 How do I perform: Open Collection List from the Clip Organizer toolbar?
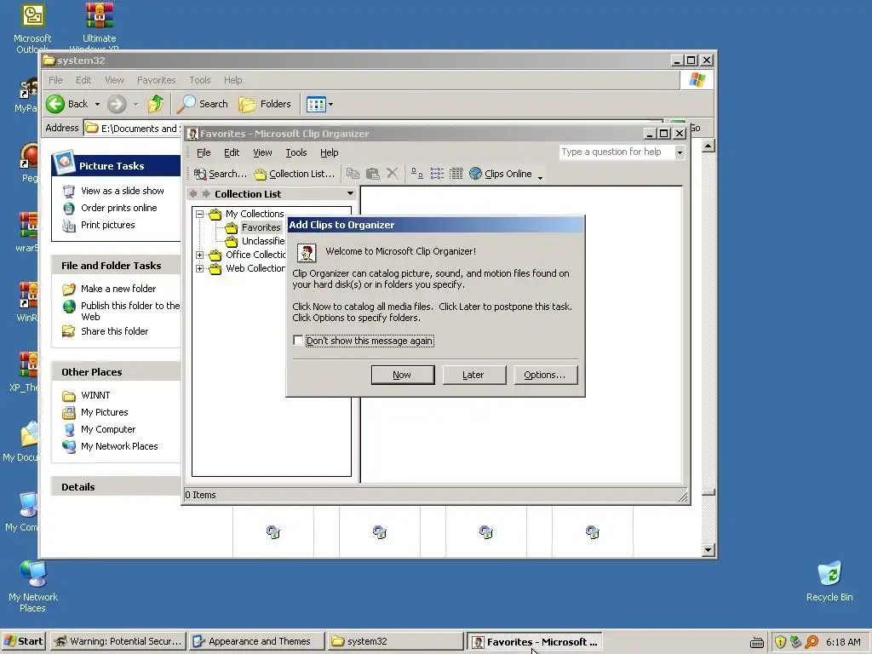pyautogui.click(x=294, y=174)
